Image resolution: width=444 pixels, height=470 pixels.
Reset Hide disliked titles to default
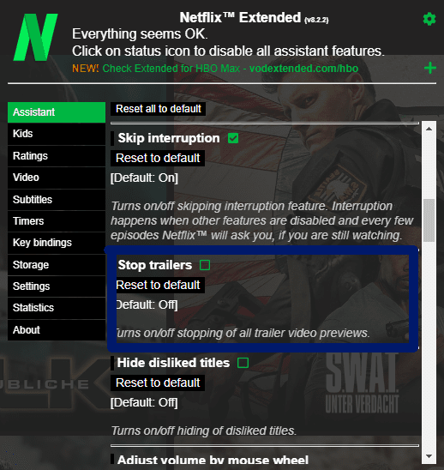pos(158,383)
